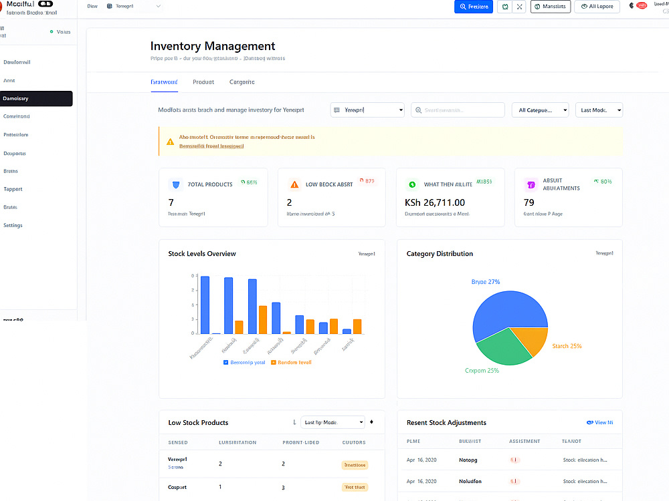The image size is (669, 501).
Task: Toggle the switch beside the Mcaitful logo
Action: click(45, 4)
